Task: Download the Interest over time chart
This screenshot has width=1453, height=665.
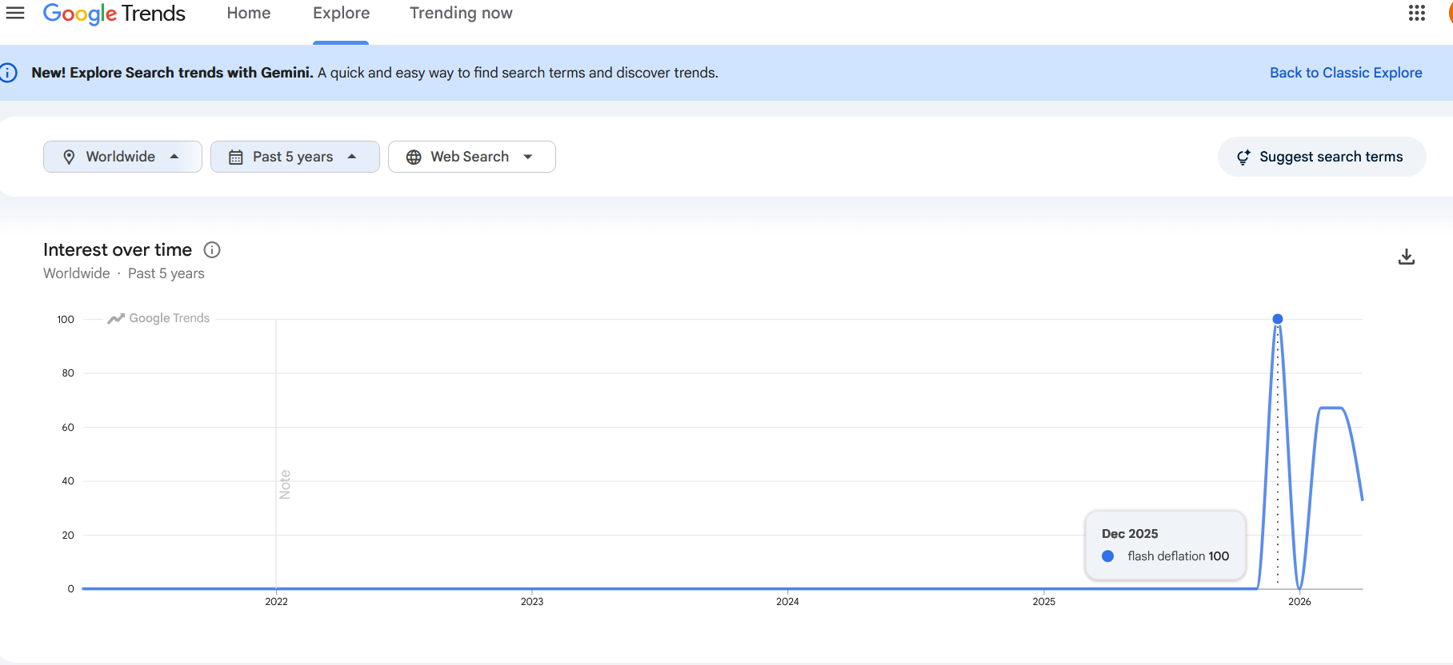Action: point(1407,257)
